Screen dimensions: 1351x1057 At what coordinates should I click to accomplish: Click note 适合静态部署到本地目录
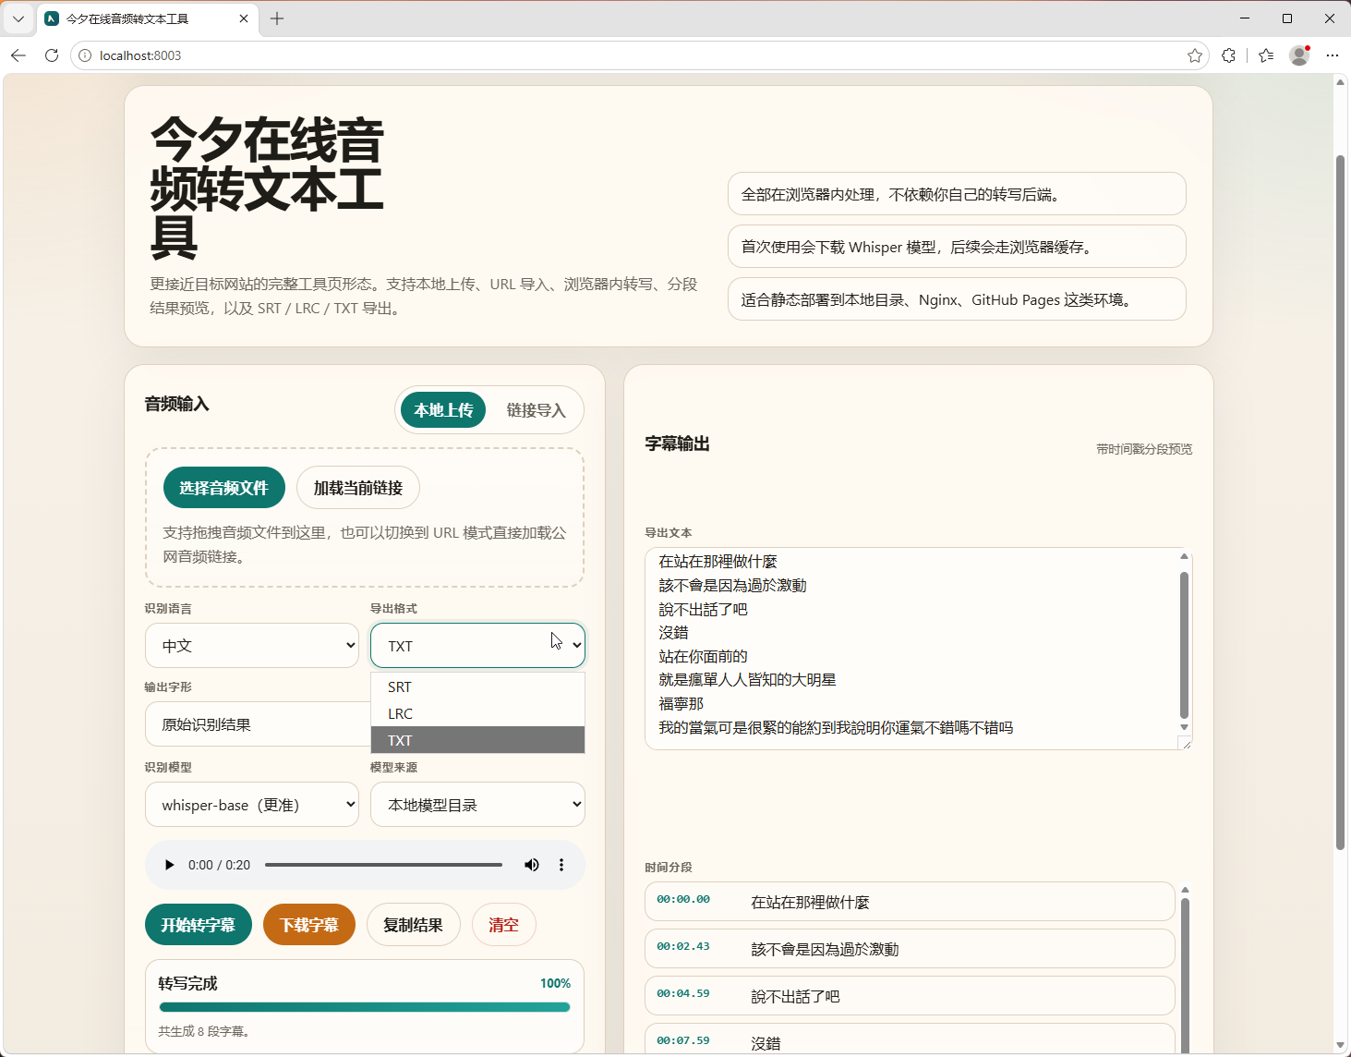[957, 299]
